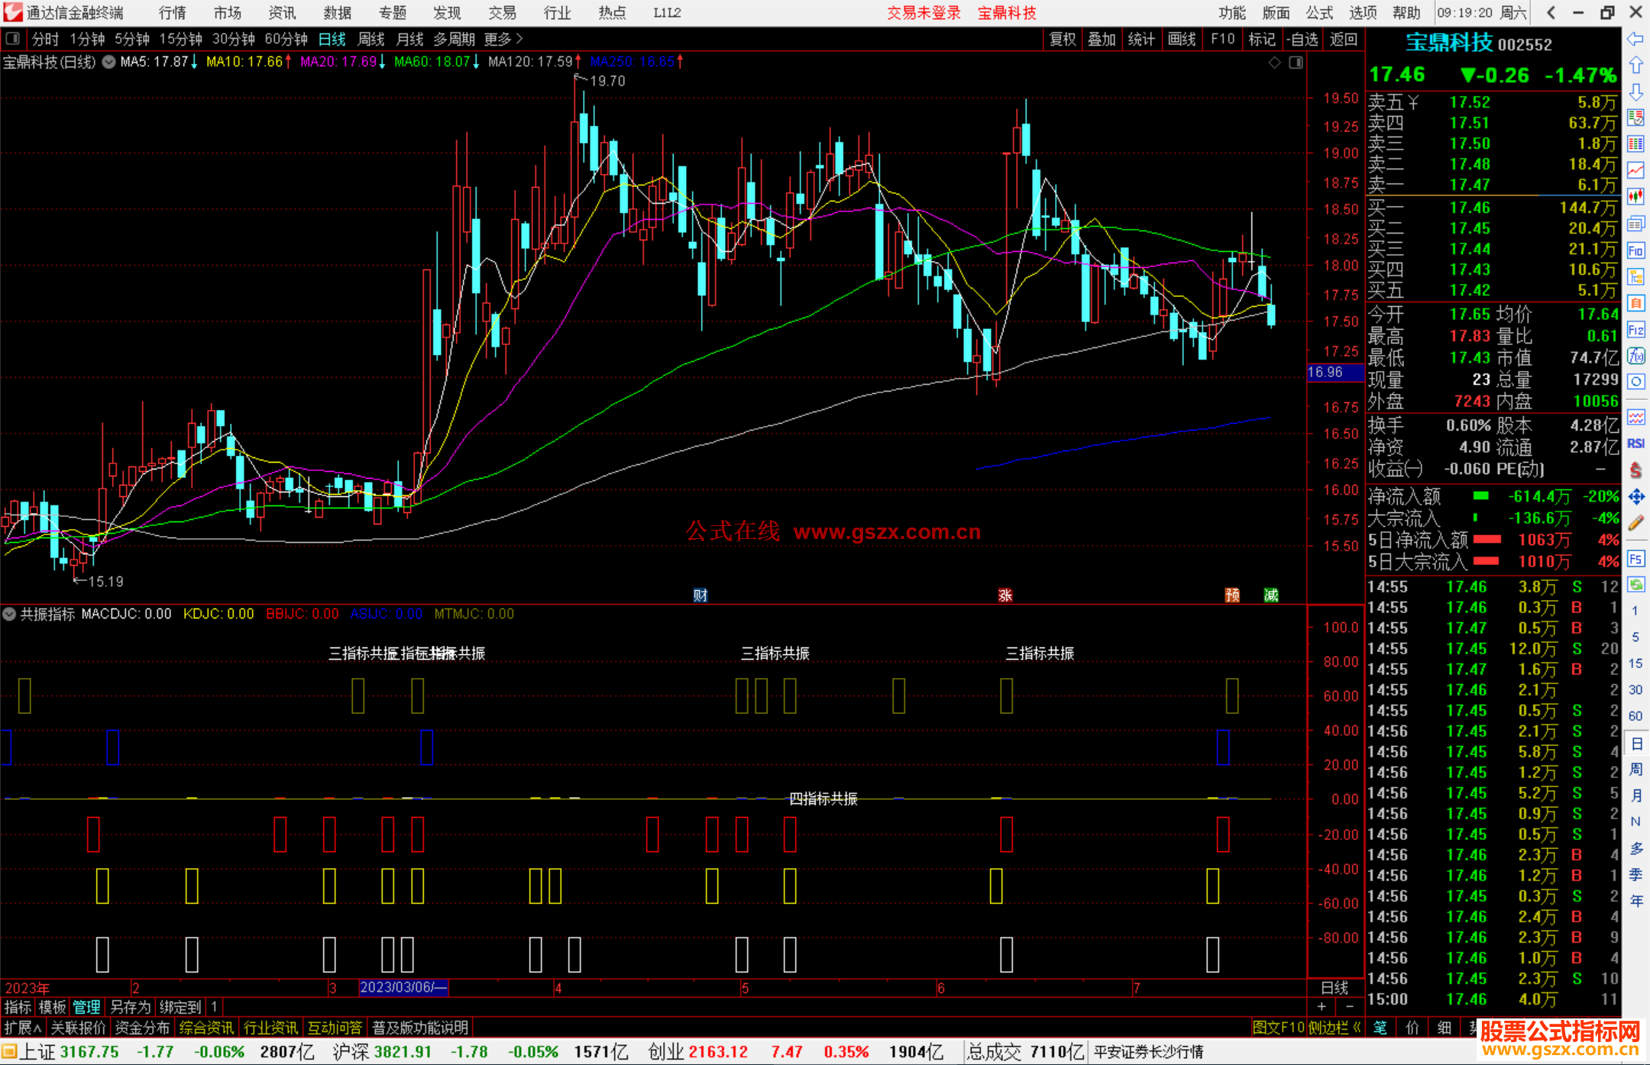Click the blue left-arrow back icon in right sidebar
This screenshot has height=1065, width=1650.
(1635, 39)
